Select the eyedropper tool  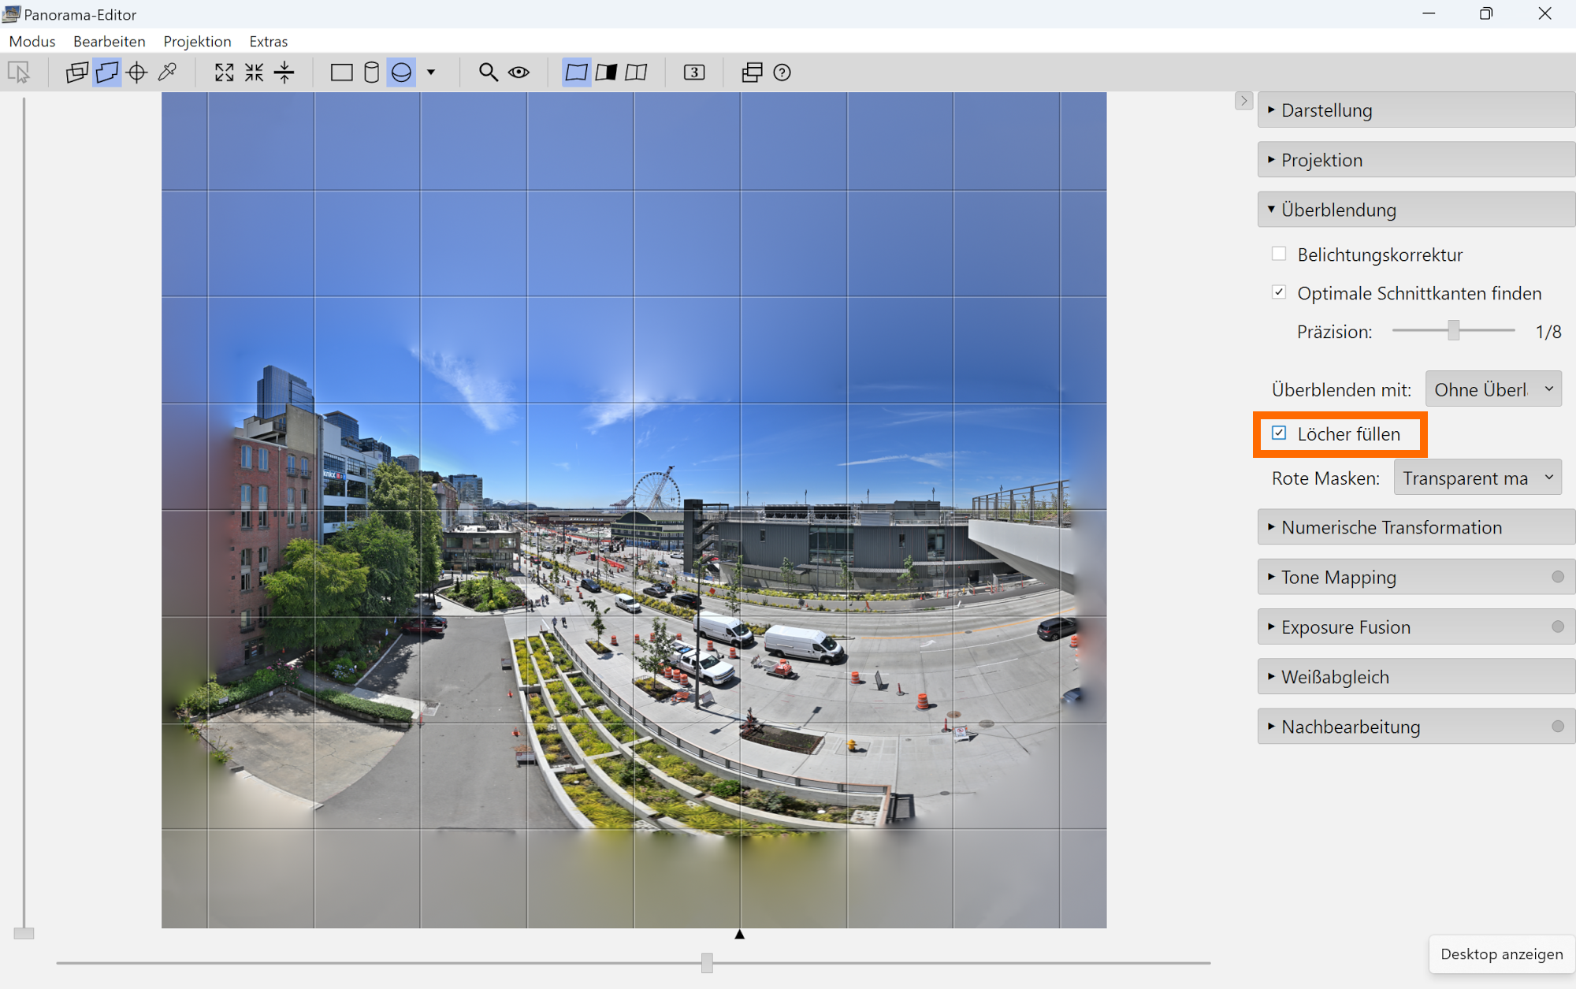click(167, 73)
